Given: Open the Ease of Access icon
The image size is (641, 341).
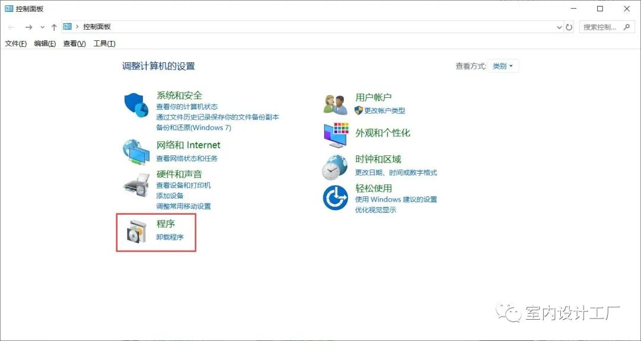Looking at the screenshot, I should pyautogui.click(x=335, y=197).
